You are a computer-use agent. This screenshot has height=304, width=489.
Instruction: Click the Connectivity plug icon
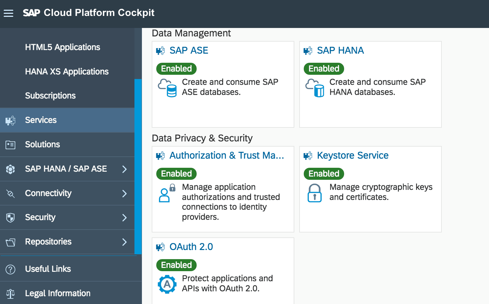point(10,194)
